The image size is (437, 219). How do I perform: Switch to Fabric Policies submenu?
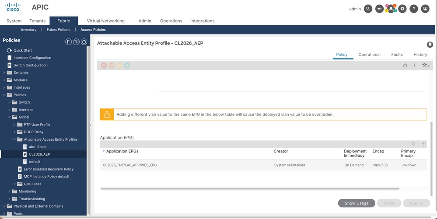[x=59, y=30]
